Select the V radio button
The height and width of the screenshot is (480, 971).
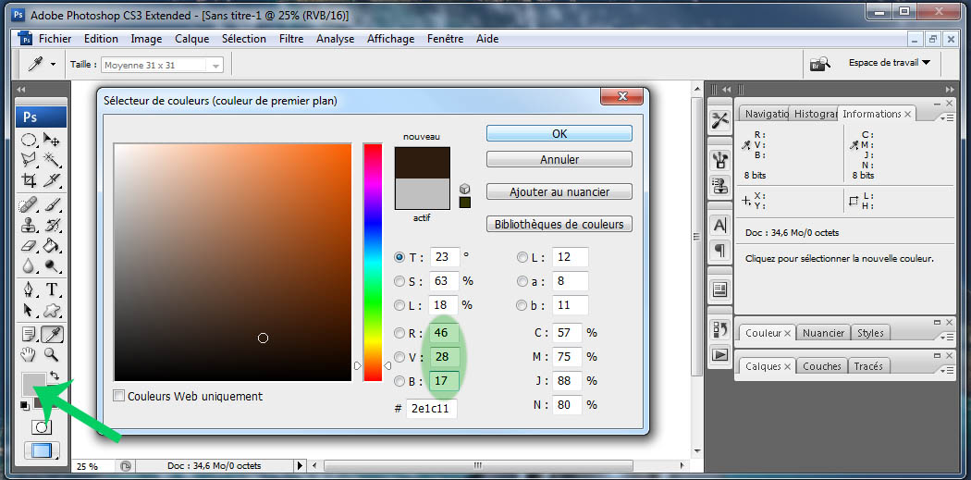(x=399, y=357)
